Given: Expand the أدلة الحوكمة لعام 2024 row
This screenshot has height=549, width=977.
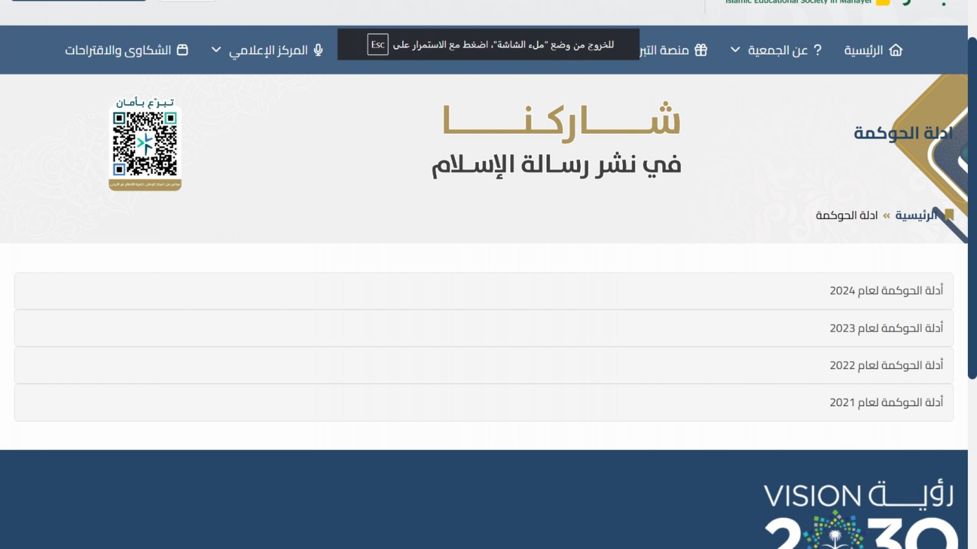Looking at the screenshot, I should [484, 291].
